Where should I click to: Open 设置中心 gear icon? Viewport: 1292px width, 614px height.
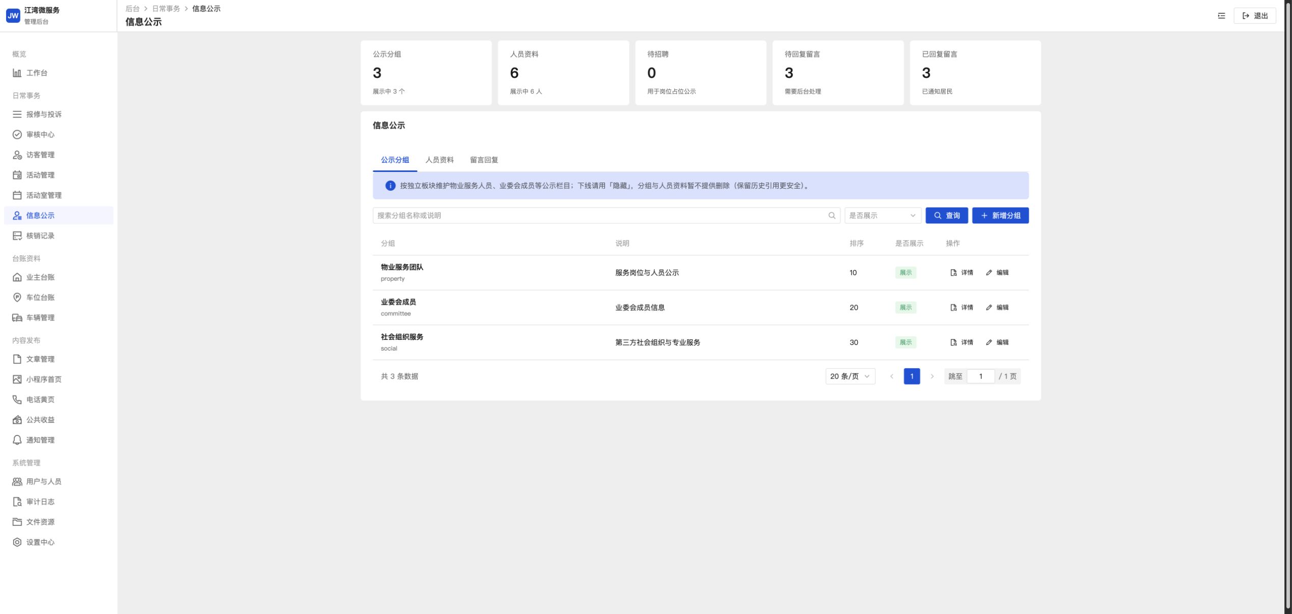17,542
